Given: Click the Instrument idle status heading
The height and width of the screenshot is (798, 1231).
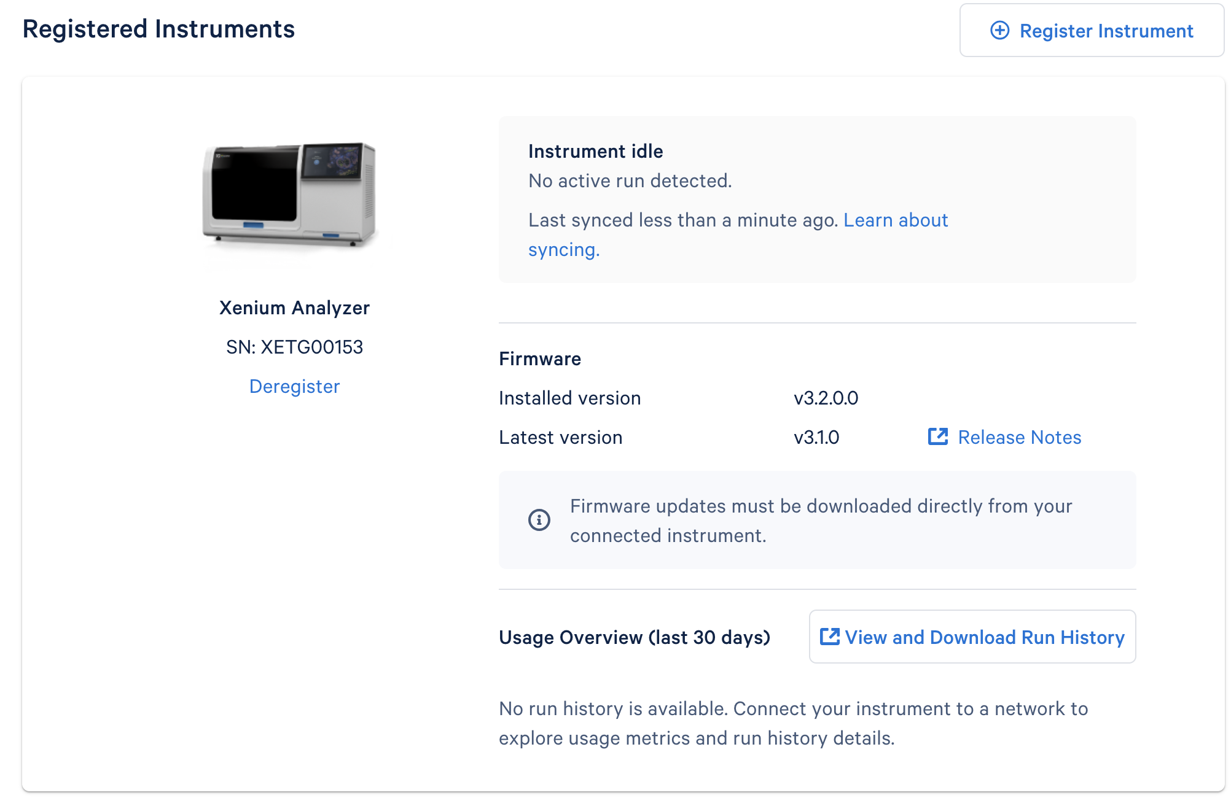Looking at the screenshot, I should pos(595,151).
